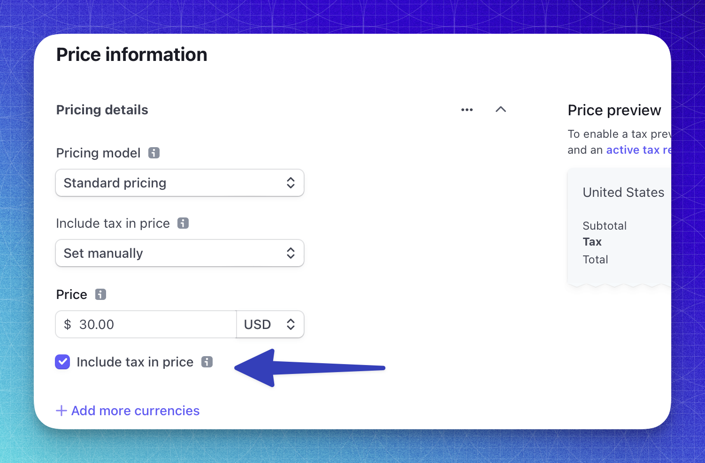
Task: Open the Standard pricing dropdown
Action: pyautogui.click(x=180, y=183)
